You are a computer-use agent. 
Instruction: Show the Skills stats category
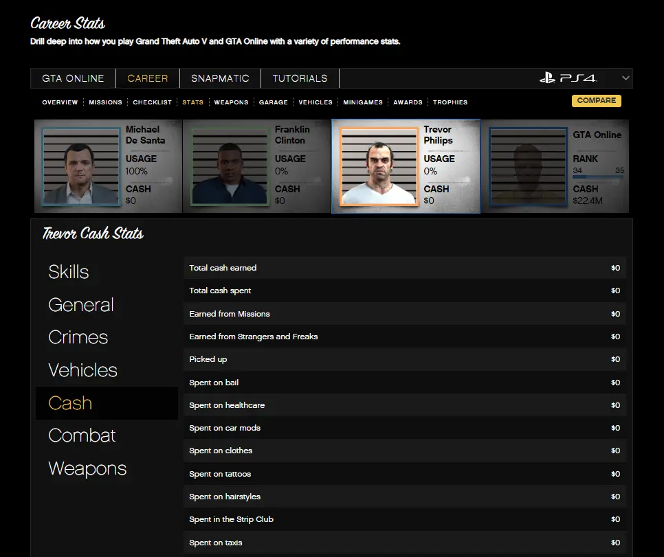click(x=69, y=272)
